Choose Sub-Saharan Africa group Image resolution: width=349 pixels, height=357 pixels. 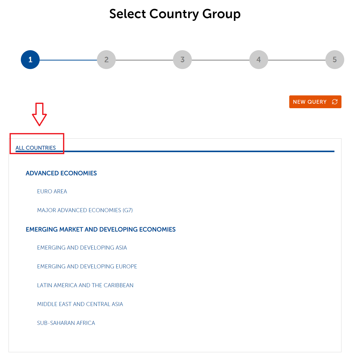click(66, 323)
